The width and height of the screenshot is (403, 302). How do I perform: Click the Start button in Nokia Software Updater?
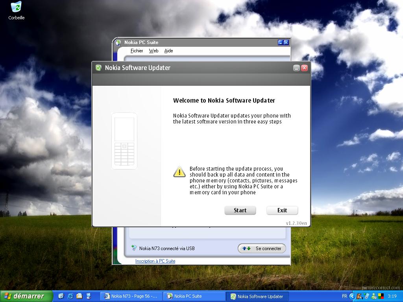[240, 210]
